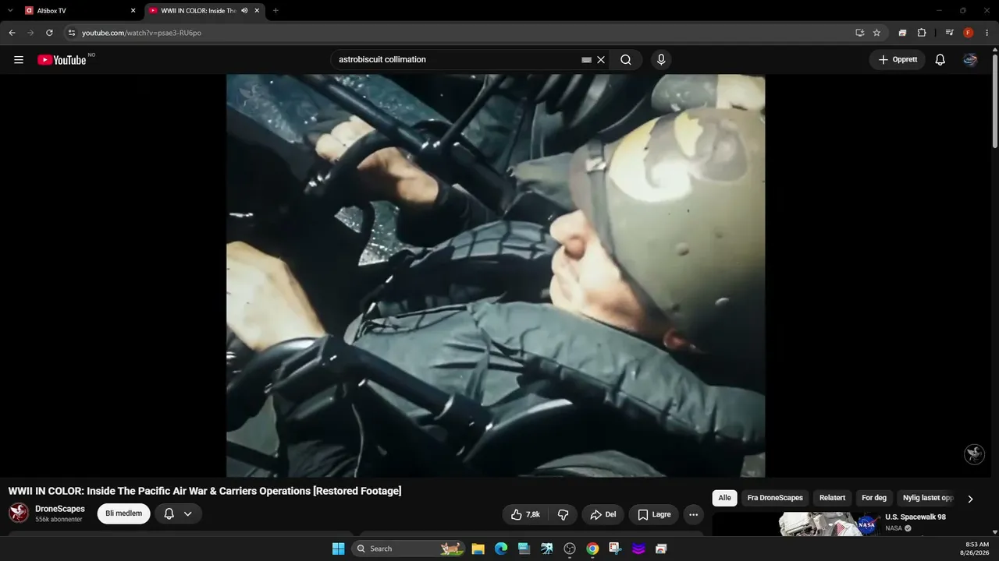Click the Windows taskbar Search box
This screenshot has width=999, height=561.
click(409, 549)
